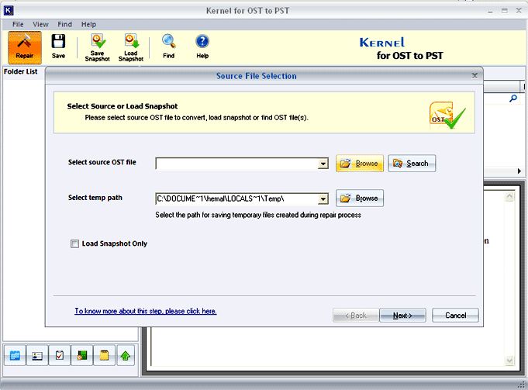The height and width of the screenshot is (390, 528).
Task: Browse for the source OST file
Action: [x=360, y=164]
